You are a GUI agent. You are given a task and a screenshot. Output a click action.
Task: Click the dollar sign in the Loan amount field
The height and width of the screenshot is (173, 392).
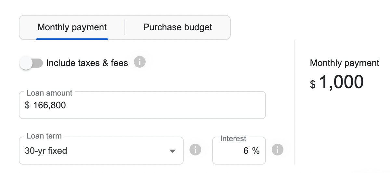[27, 105]
